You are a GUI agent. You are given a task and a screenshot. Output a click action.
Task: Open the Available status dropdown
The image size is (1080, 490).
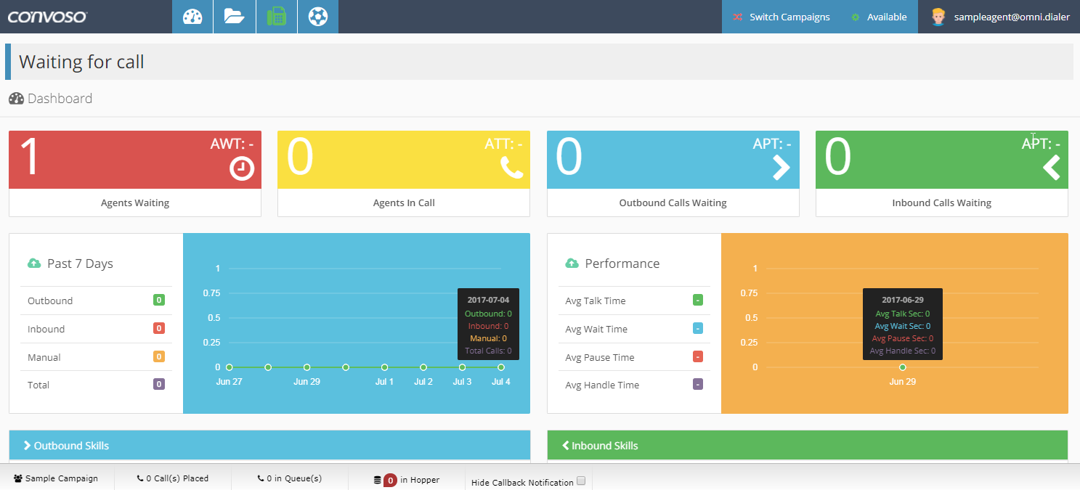click(x=879, y=17)
